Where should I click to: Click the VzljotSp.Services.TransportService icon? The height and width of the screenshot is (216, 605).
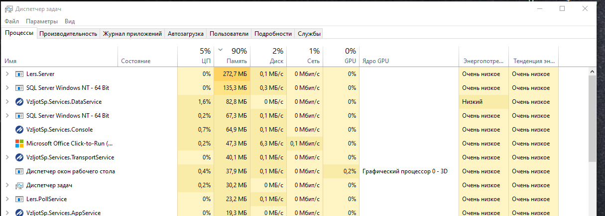point(19,157)
